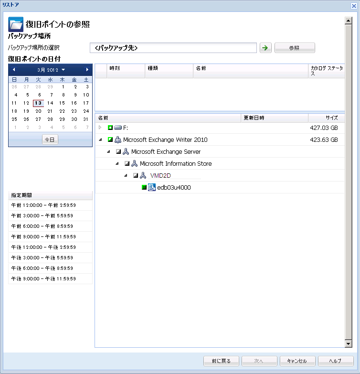Select period 午後 12:00:00 - 午後 2:59:59
Viewport: 360px width, 374px height.
click(50, 247)
